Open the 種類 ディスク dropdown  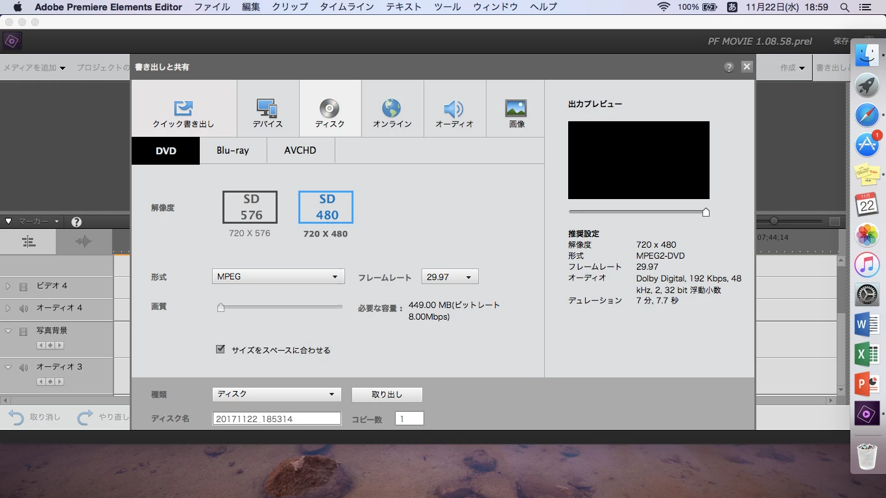pos(276,394)
